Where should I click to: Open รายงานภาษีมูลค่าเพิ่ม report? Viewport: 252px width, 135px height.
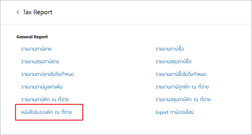[42, 87]
